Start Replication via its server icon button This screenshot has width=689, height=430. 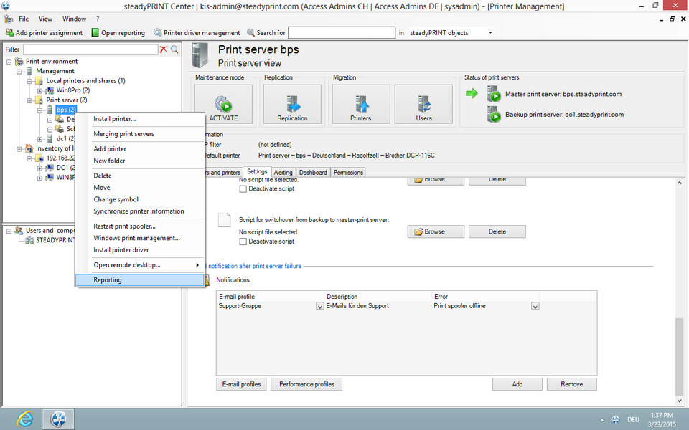[x=292, y=104]
